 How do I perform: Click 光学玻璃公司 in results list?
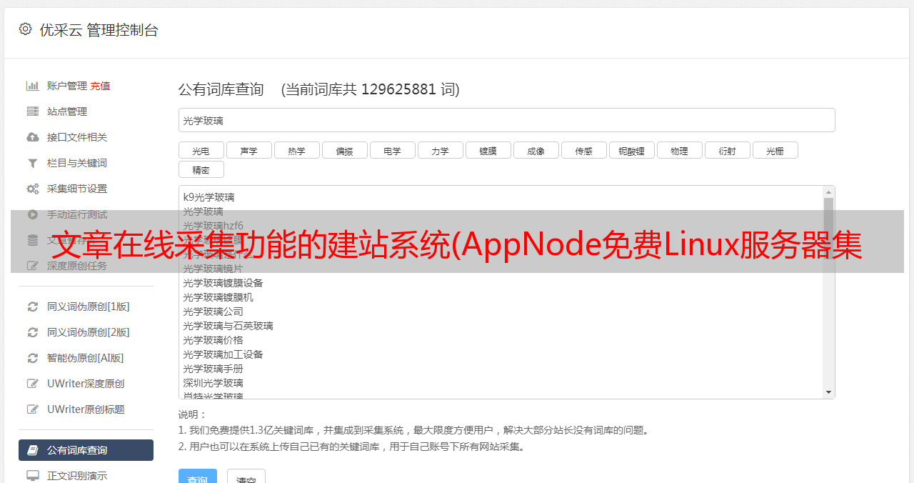213,312
